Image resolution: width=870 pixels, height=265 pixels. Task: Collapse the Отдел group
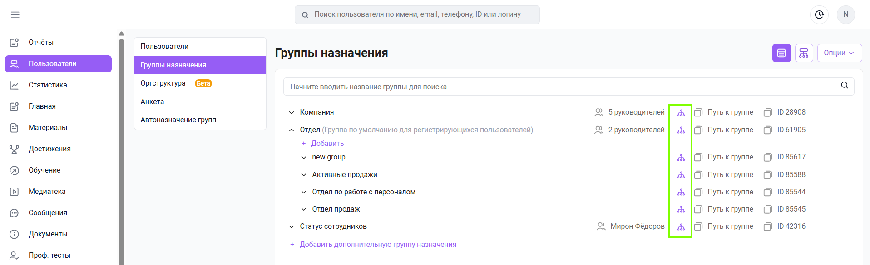coord(292,130)
